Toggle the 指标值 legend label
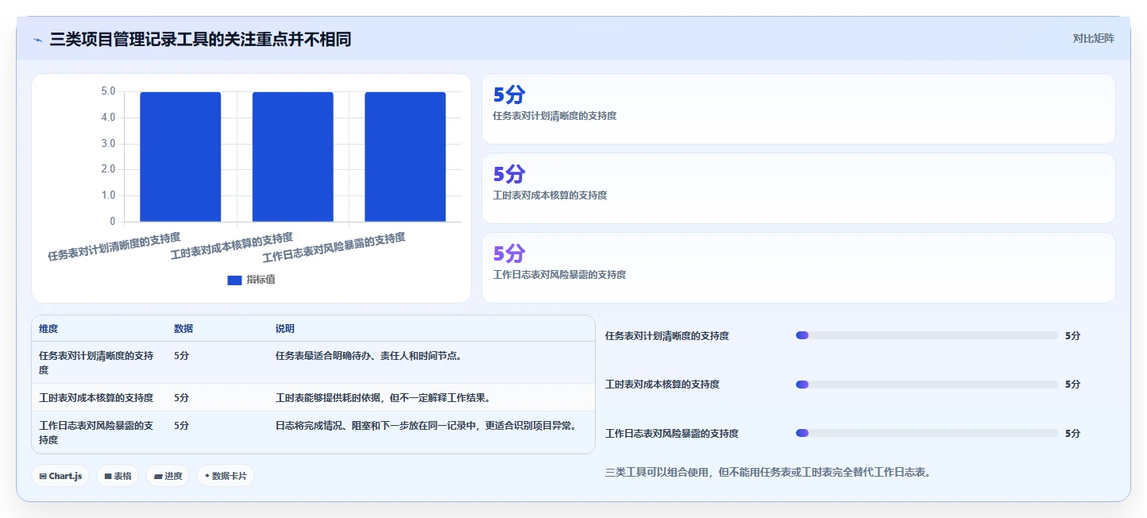Screen dimensions: 1147x518 [x=261, y=280]
